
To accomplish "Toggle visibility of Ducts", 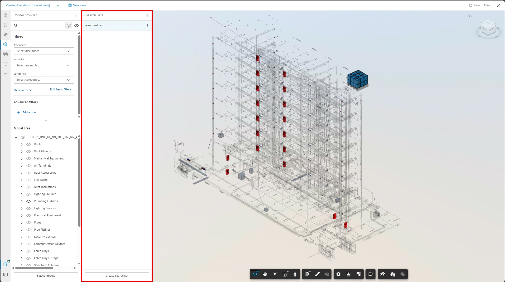I will [28, 144].
